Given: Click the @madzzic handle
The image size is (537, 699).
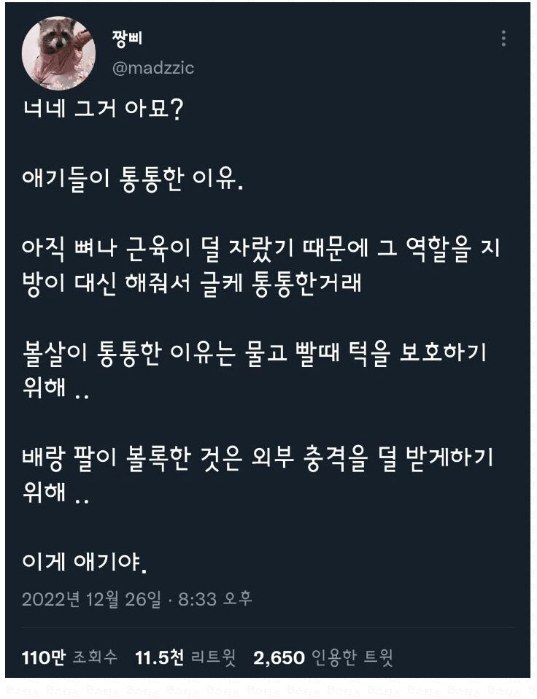Looking at the screenshot, I should coord(153,68).
